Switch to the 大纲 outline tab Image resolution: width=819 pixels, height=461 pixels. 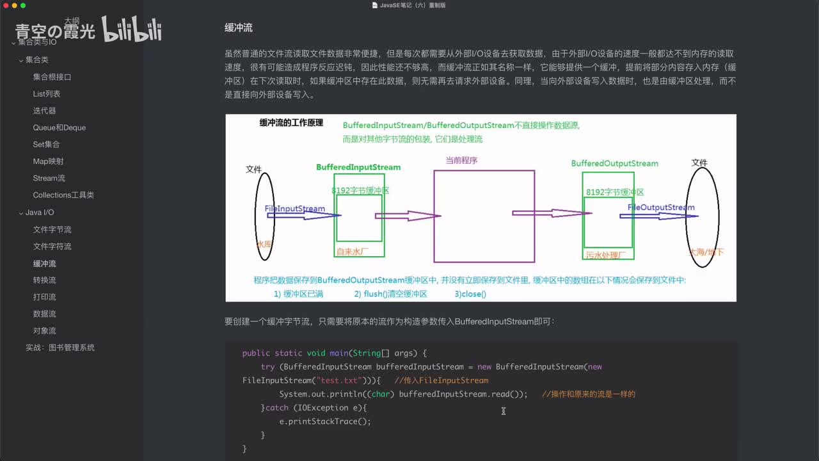(x=71, y=21)
